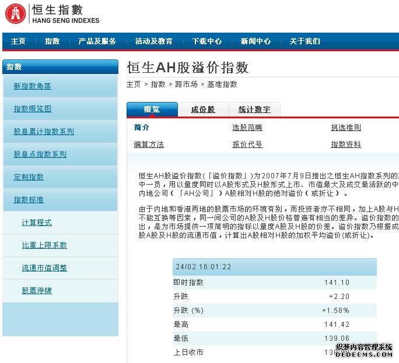
Task: Click the 最高 value 141.42
Action: coord(337,325)
